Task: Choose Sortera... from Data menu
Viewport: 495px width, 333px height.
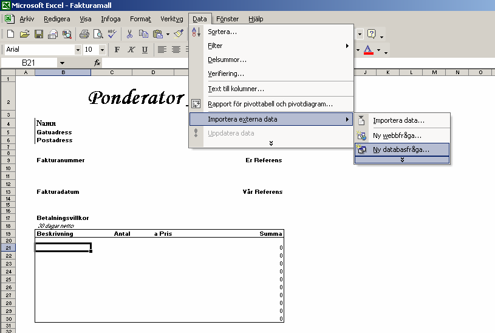Action: point(271,32)
